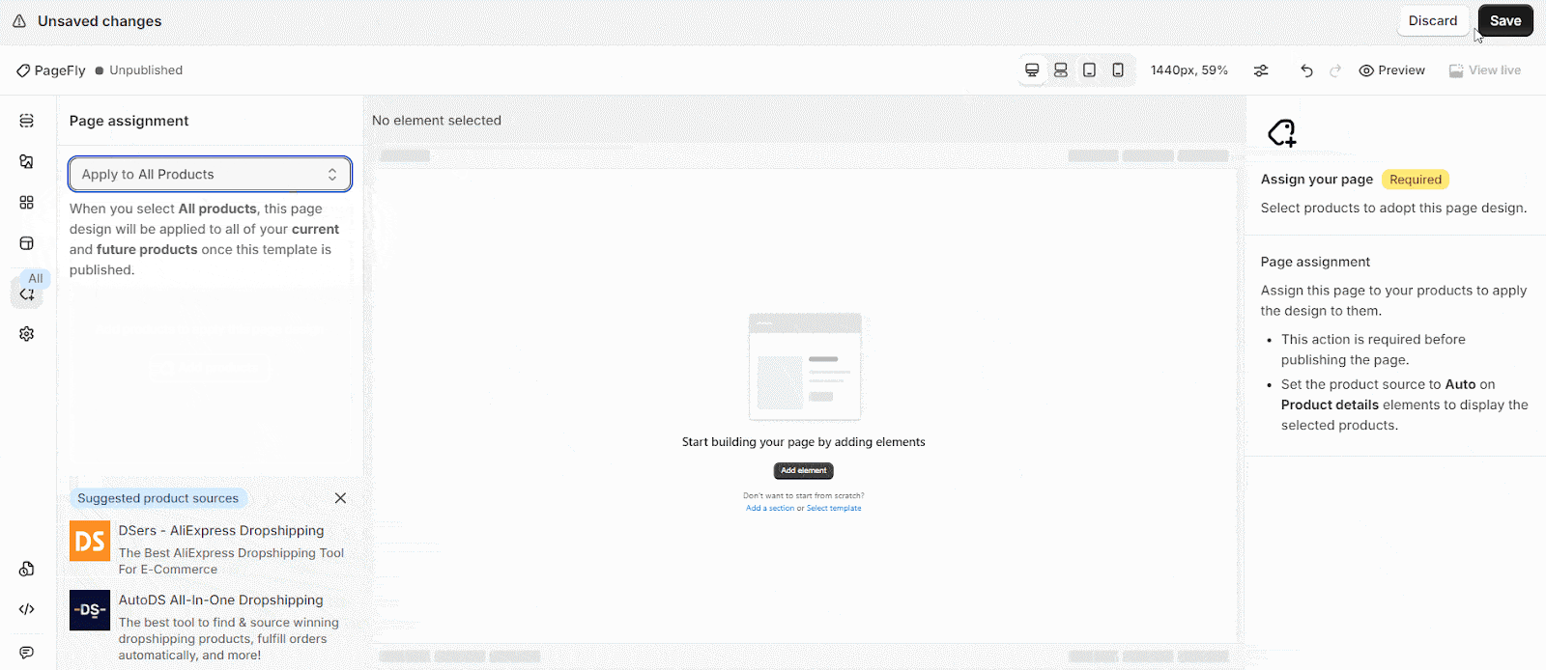This screenshot has width=1546, height=670.
Task: Preview the page
Action: [x=1391, y=70]
